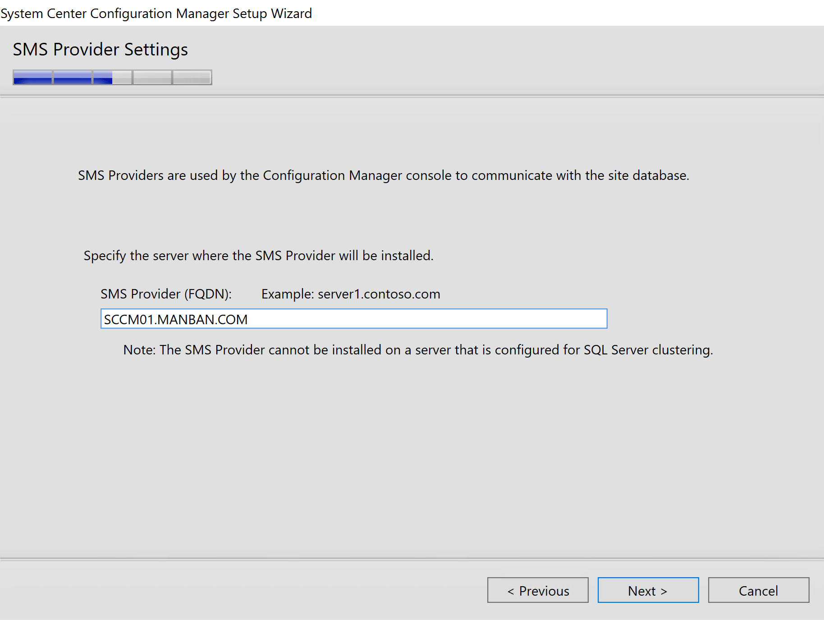
Task: Click the fourth empty progress bar segment
Action: pyautogui.click(x=152, y=78)
